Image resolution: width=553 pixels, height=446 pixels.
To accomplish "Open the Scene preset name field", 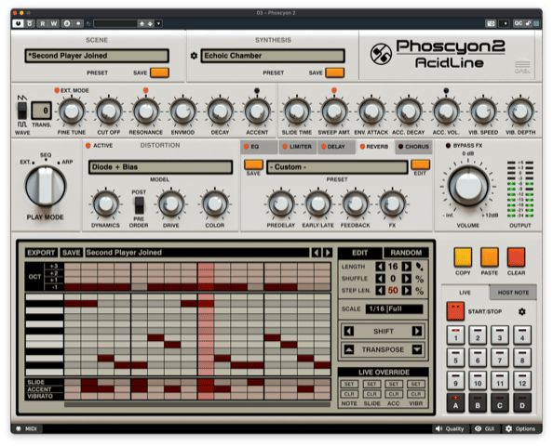I will (97, 56).
